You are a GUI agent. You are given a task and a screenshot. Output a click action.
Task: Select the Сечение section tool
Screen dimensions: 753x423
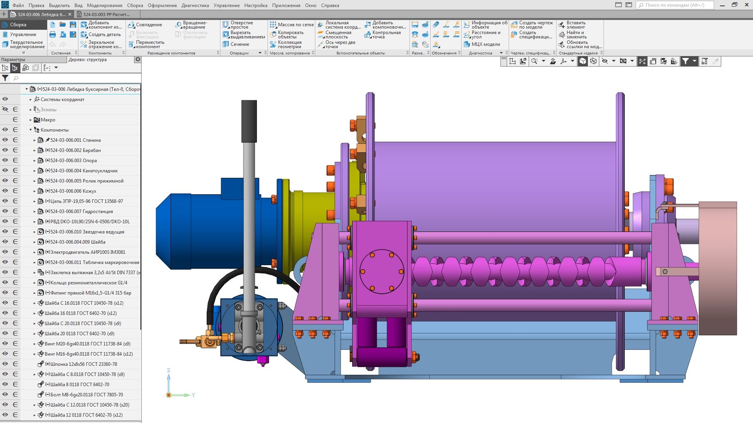point(236,44)
